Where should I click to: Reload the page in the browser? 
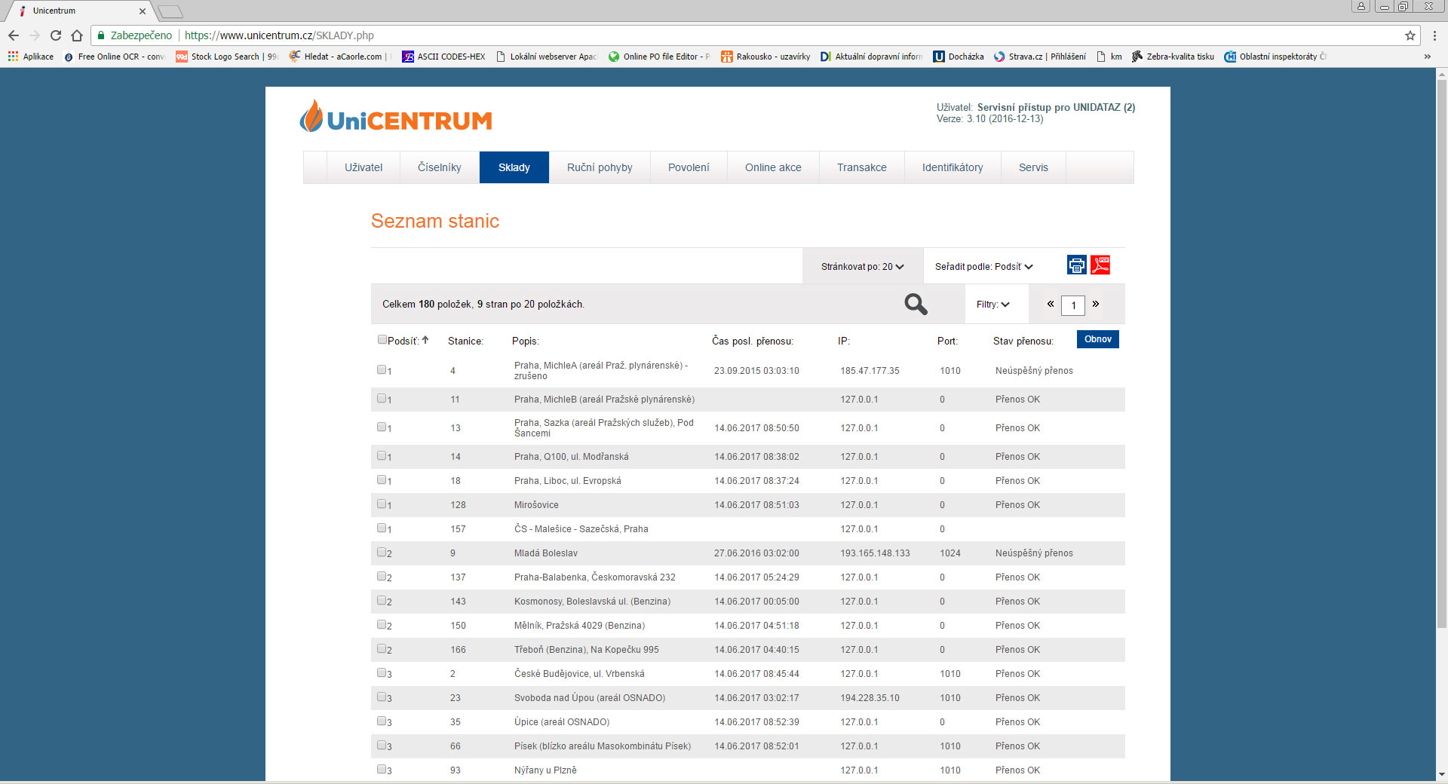56,35
